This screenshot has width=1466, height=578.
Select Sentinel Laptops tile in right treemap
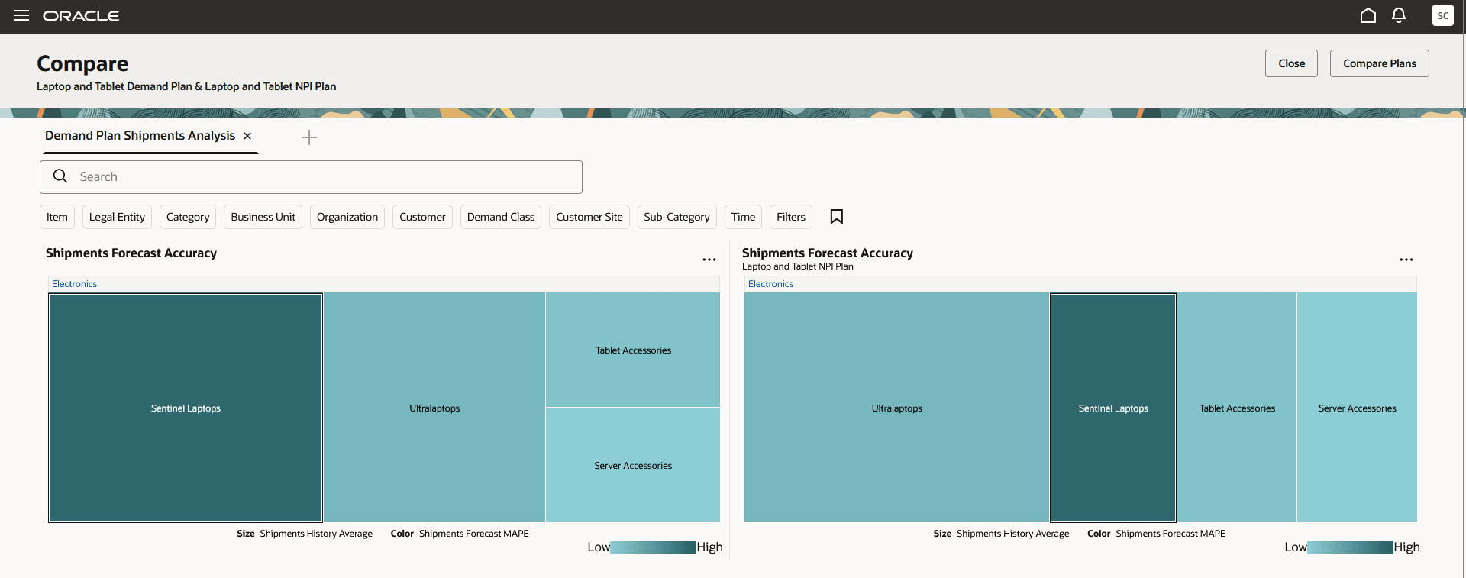(1113, 408)
